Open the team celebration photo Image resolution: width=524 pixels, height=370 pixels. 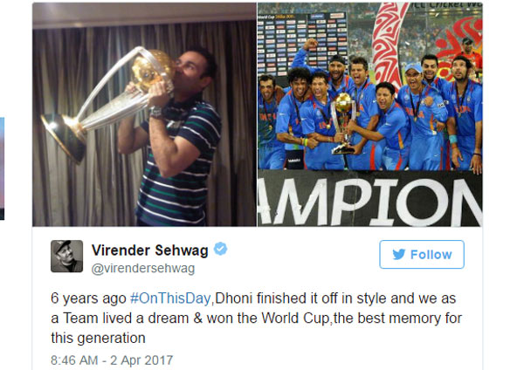pos(370,114)
